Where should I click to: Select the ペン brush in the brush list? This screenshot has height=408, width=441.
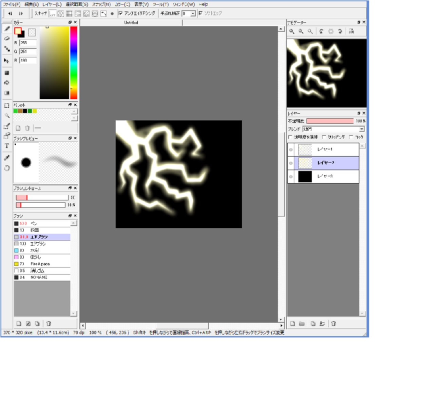[42, 224]
